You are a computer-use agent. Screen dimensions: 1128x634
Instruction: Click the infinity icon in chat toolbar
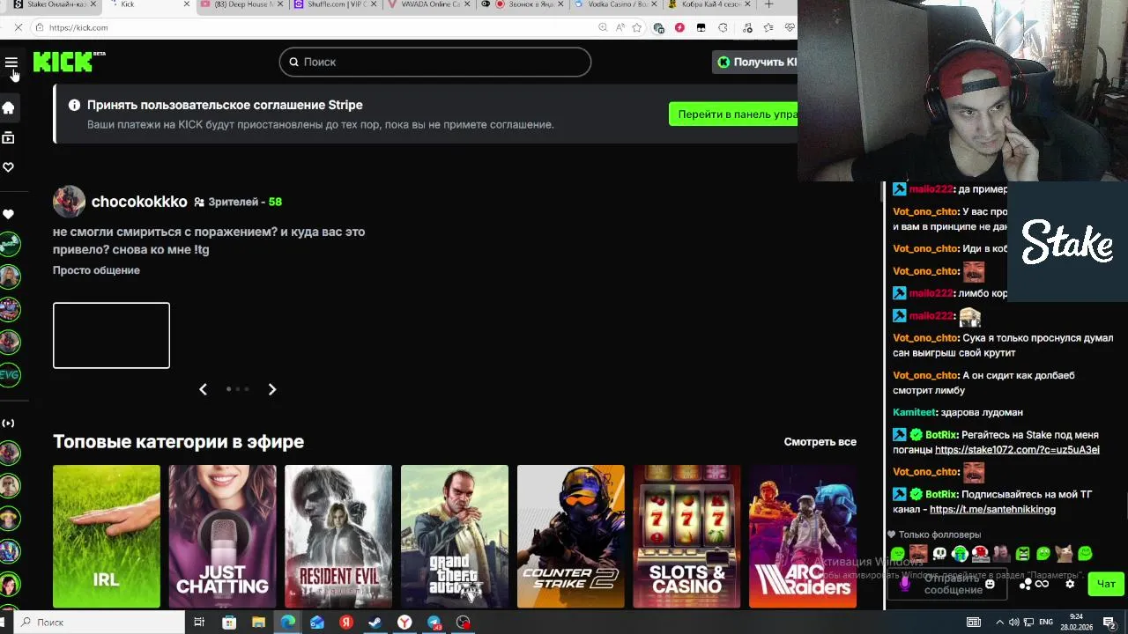click(x=1043, y=584)
